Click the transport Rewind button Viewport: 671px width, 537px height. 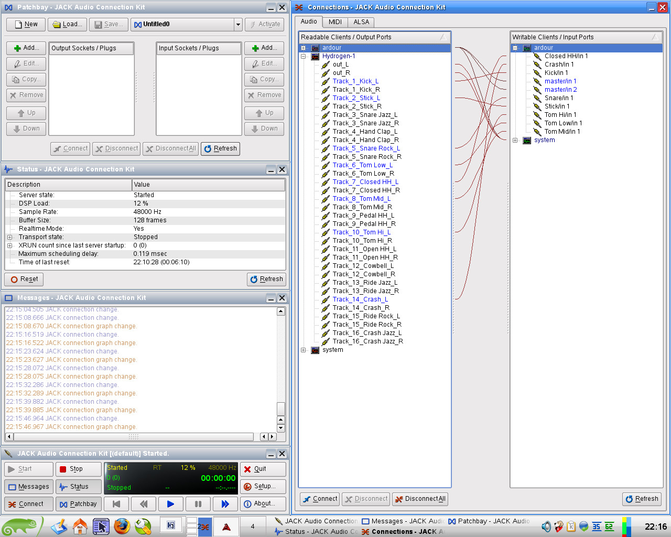pos(144,504)
